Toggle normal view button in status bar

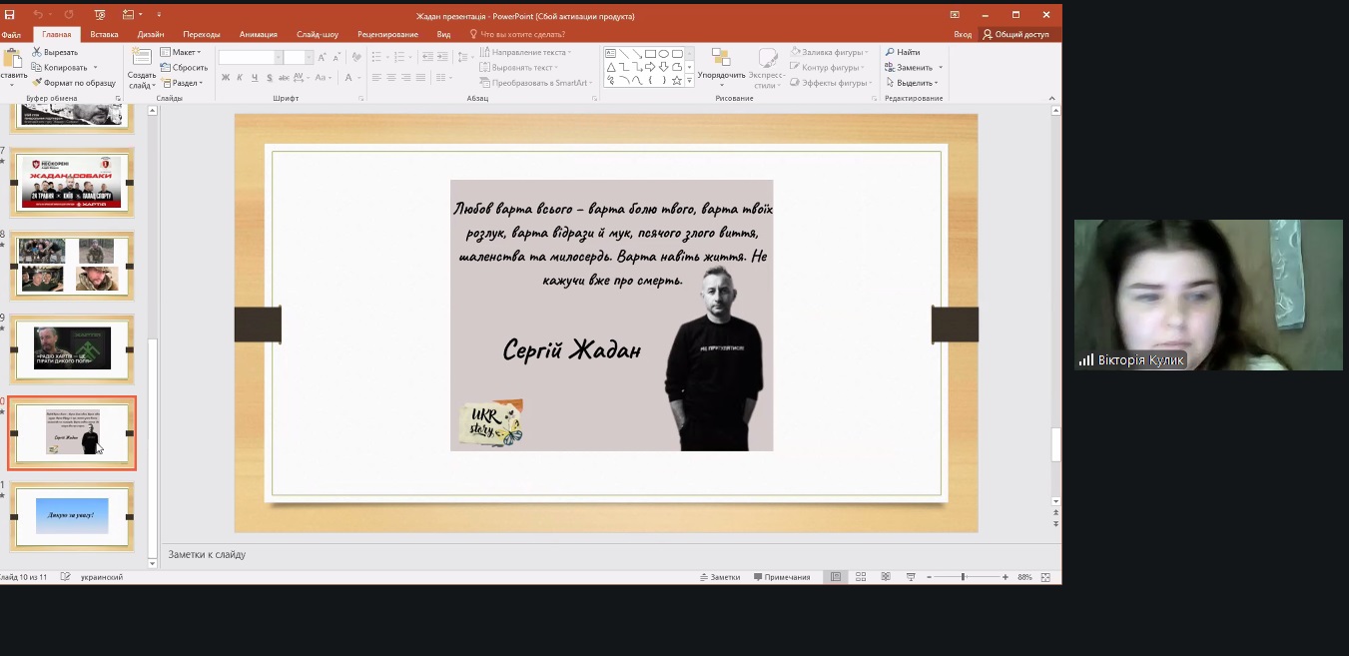(x=836, y=577)
